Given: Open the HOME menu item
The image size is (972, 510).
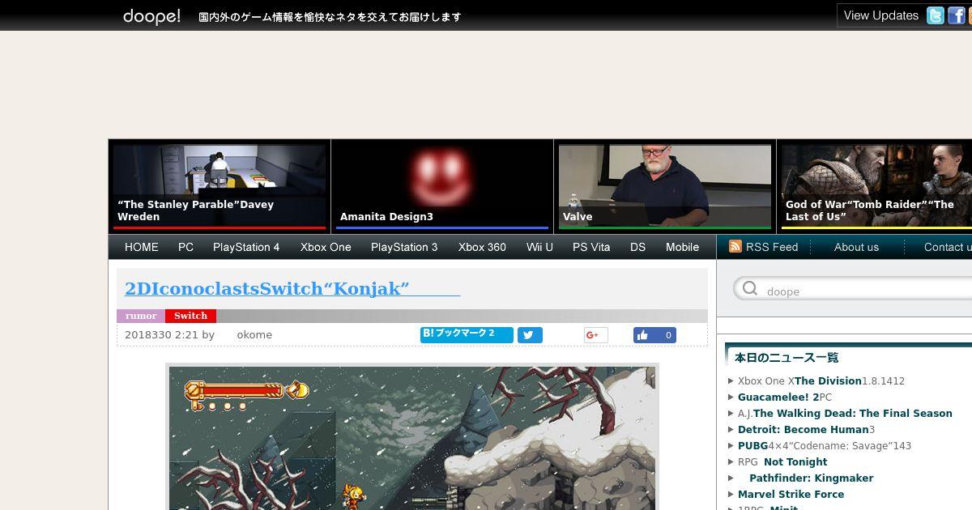Looking at the screenshot, I should point(142,247).
